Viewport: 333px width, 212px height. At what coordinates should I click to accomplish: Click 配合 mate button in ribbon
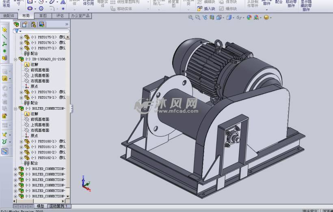click(279, 2)
